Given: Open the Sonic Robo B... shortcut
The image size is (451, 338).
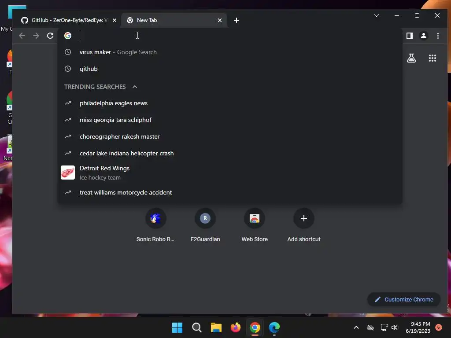Looking at the screenshot, I should click(155, 226).
